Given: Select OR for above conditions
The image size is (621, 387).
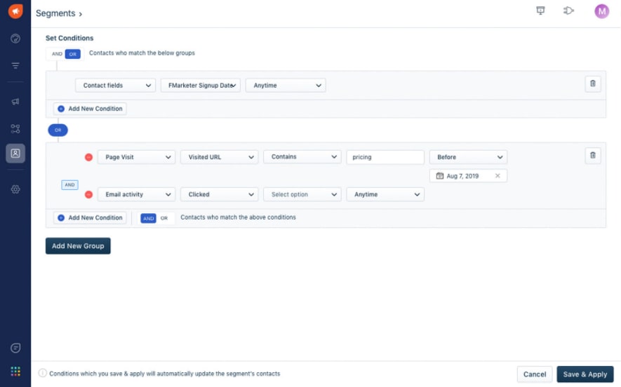Looking at the screenshot, I should 164,218.
